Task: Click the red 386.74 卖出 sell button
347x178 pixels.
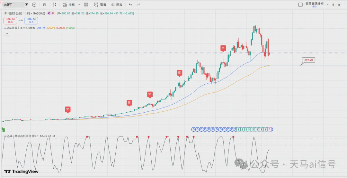Action: tap(10, 20)
